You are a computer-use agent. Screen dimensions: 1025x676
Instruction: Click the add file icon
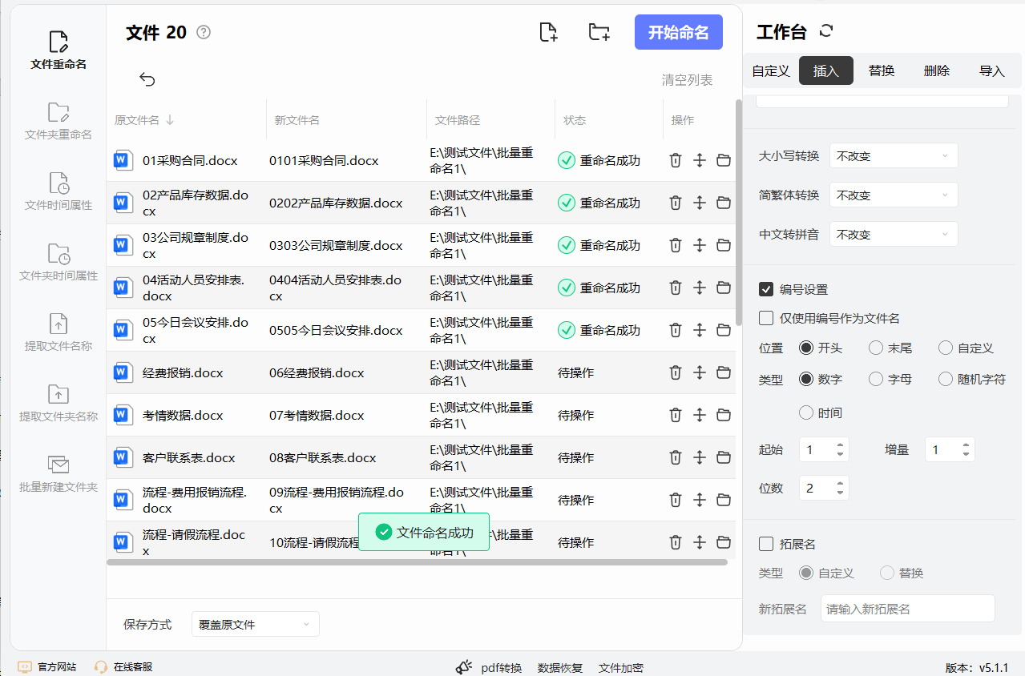(548, 32)
